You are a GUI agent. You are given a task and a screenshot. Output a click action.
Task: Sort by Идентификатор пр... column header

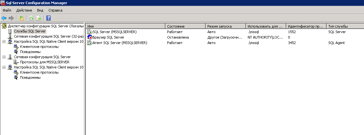pos(306,26)
